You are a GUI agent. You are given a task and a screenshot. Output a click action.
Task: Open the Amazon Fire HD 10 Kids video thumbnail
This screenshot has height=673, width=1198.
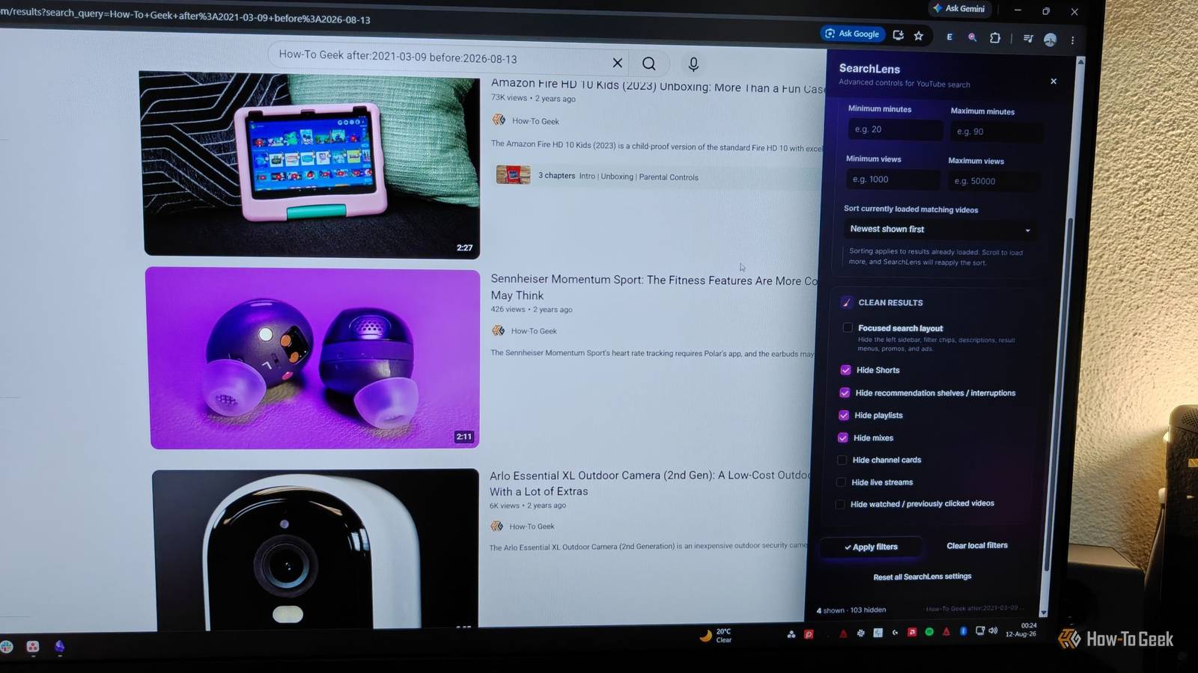(310, 165)
